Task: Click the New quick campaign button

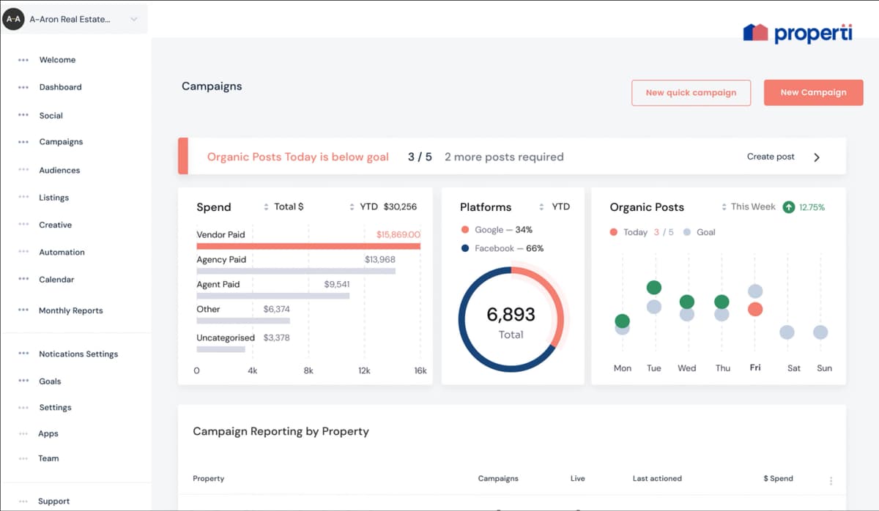Action: coord(691,93)
